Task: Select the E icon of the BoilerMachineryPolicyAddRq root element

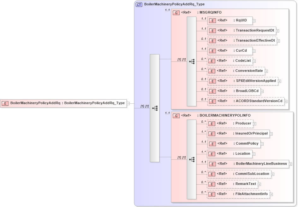Action: (x=5, y=103)
